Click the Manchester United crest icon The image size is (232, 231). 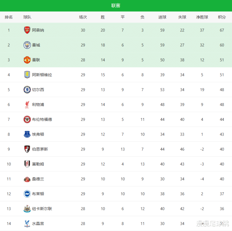pos(27,60)
